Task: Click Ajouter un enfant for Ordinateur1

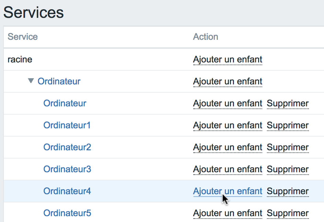Action: [x=228, y=126]
